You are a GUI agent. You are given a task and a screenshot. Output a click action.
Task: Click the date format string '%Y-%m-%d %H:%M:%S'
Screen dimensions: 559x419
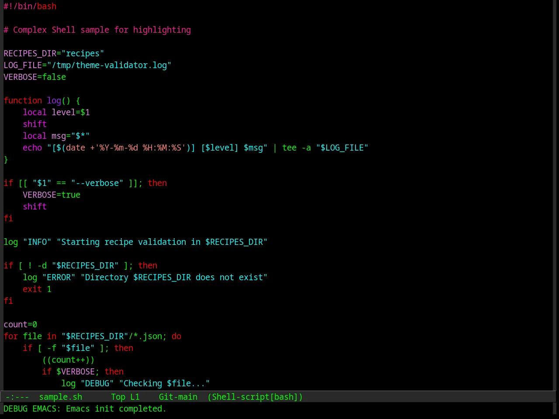pyautogui.click(x=140, y=148)
